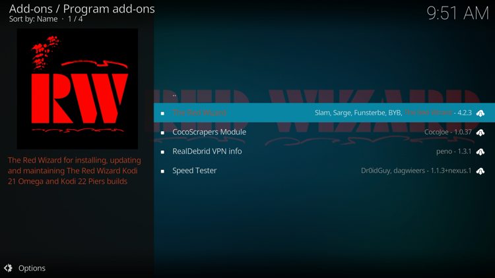Click the 9:51 AM clock

point(457,13)
